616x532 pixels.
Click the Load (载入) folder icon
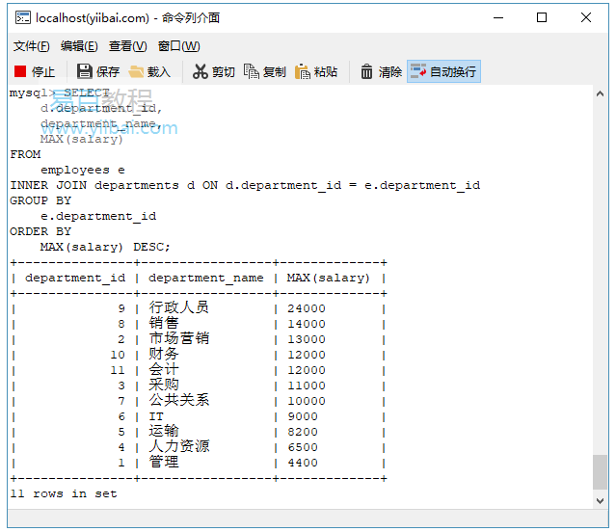click(136, 71)
